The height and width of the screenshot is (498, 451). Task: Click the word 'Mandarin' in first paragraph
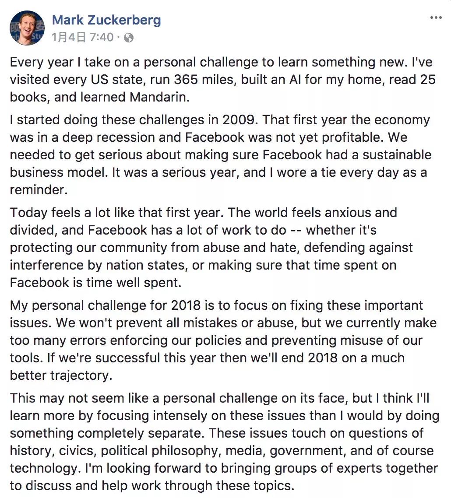pos(159,97)
